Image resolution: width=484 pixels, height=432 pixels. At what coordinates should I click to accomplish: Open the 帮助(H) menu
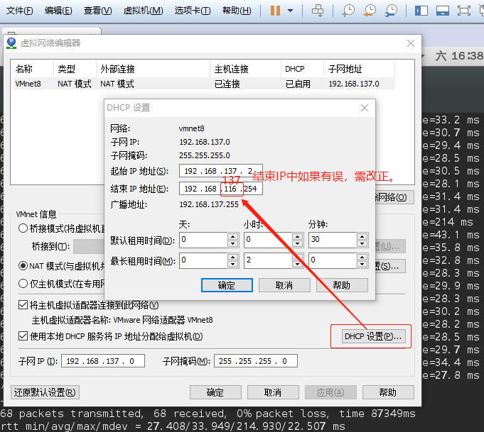(x=237, y=11)
